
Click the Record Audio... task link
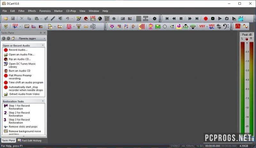[18, 50]
